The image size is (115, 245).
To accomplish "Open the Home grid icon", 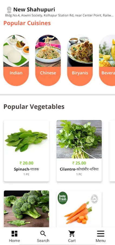I will click(x=14, y=234).
